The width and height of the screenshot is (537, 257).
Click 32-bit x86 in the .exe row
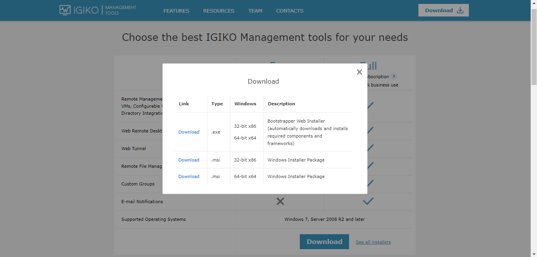pyautogui.click(x=245, y=126)
